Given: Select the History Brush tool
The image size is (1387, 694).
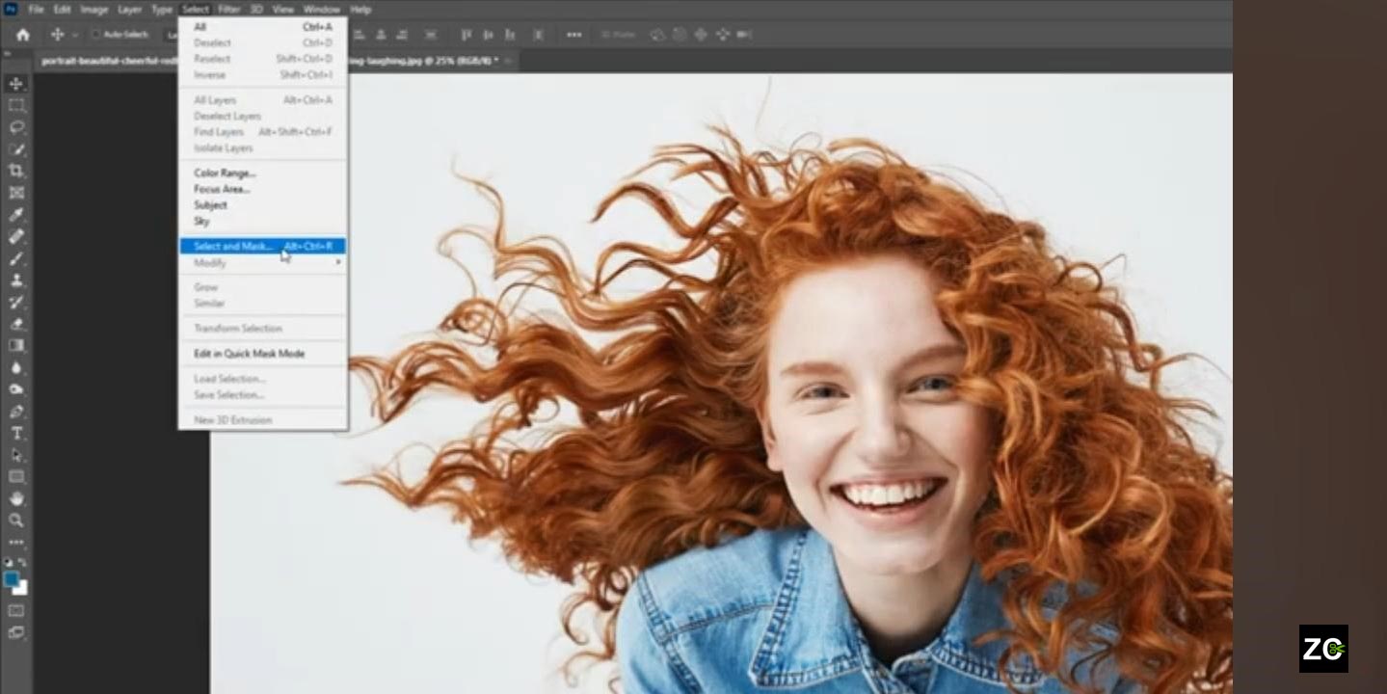Looking at the screenshot, I should point(16,302).
